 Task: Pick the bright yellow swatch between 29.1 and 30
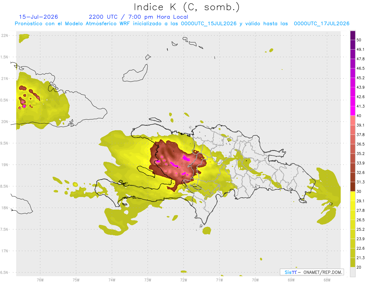[x=353, y=196]
